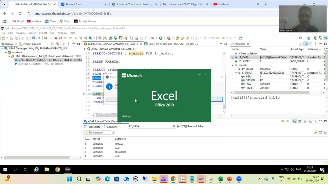The image size is (328, 184).
Task: Open the View Menu of the Variables panel
Action: click(315, 44)
